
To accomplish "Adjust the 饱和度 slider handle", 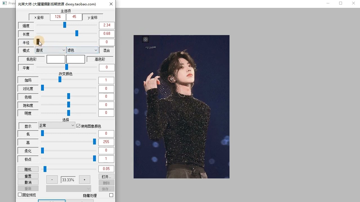I will pyautogui.click(x=69, y=105).
